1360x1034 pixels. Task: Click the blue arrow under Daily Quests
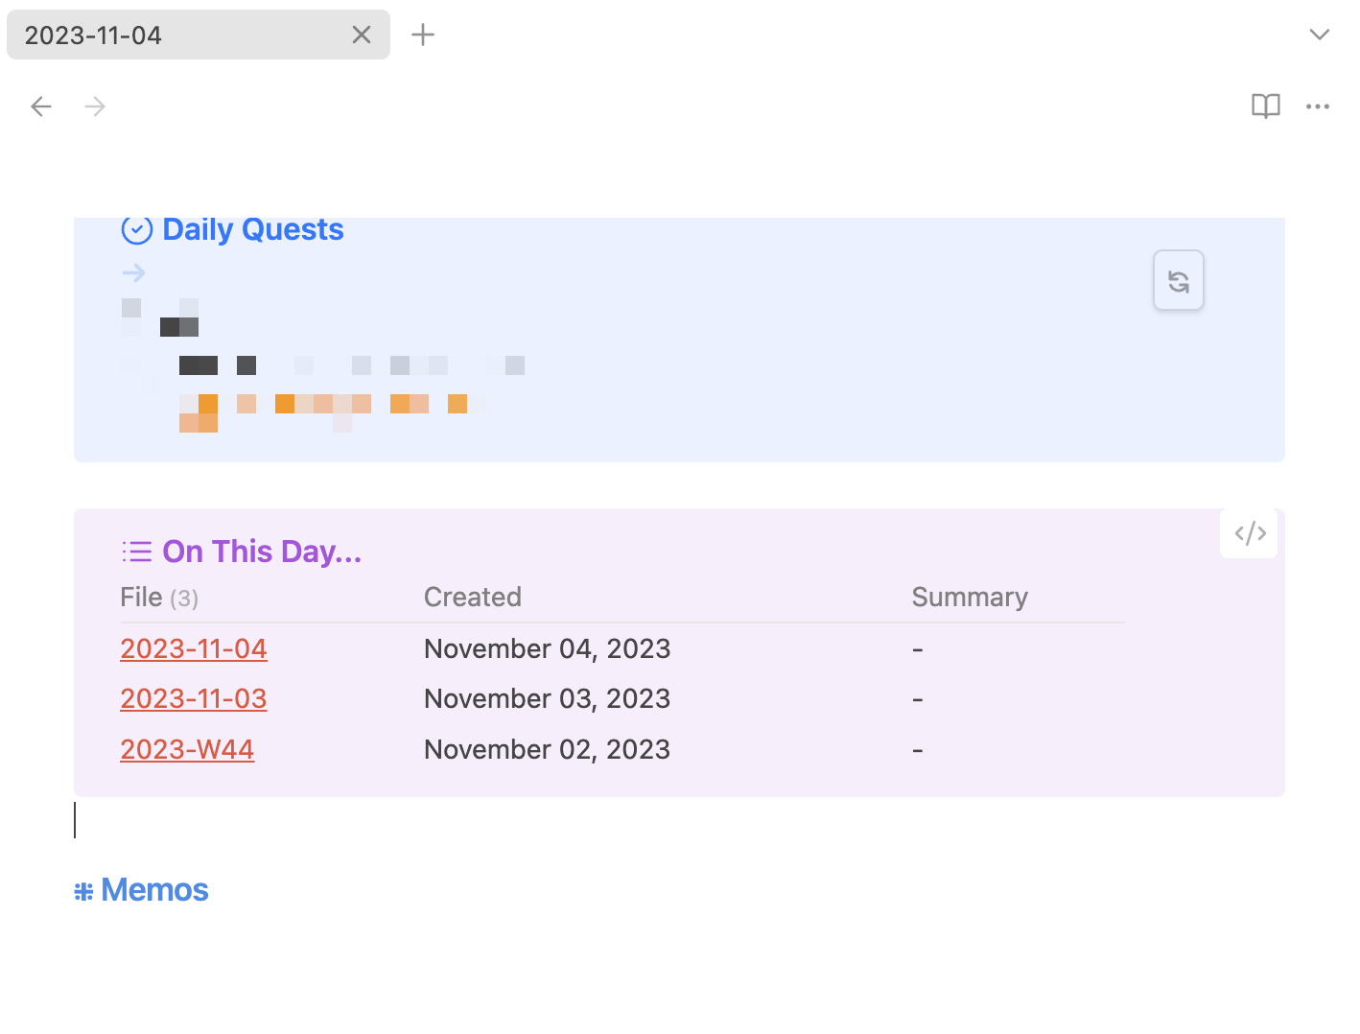pyautogui.click(x=133, y=272)
